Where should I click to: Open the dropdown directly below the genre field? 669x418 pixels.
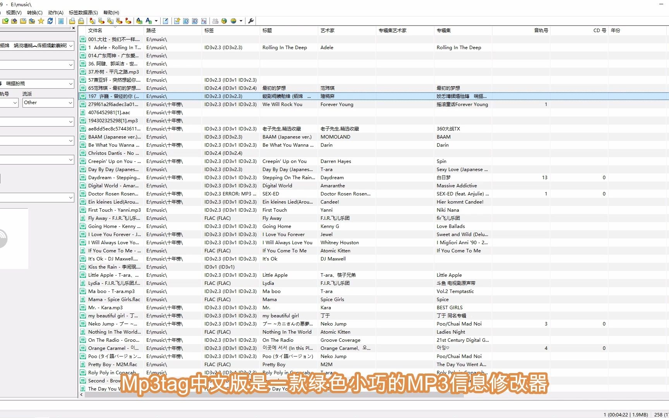point(71,122)
